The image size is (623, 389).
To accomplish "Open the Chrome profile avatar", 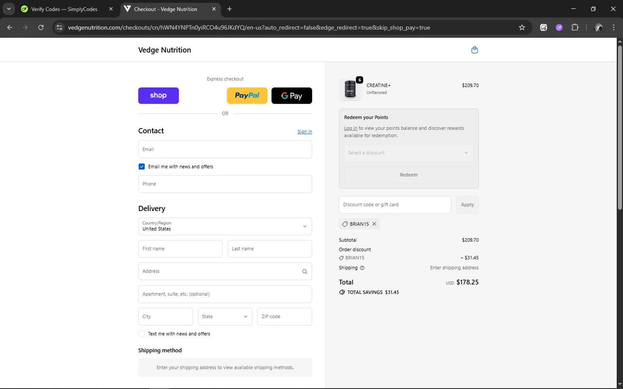I will point(598,27).
